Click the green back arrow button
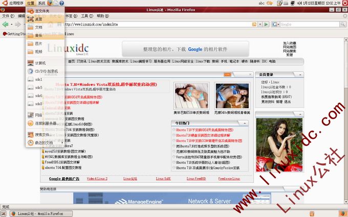Image resolution: width=348 pixels, height=217 pixels. coord(5,24)
